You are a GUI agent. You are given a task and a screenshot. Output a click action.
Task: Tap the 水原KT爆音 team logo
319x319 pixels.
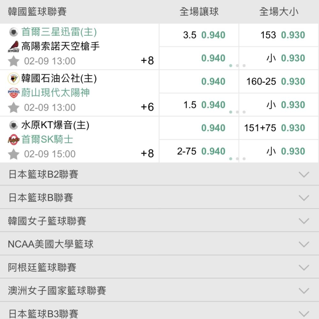point(14,125)
